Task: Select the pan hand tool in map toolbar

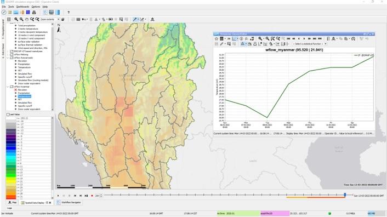Action: pyautogui.click(x=27, y=19)
